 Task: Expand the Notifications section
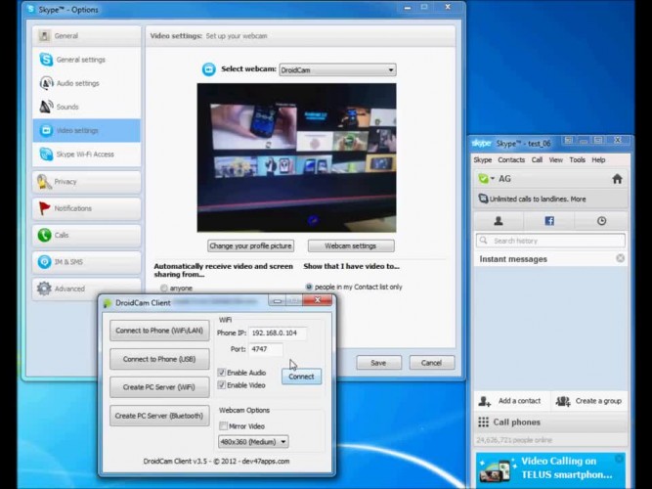pyautogui.click(x=86, y=208)
